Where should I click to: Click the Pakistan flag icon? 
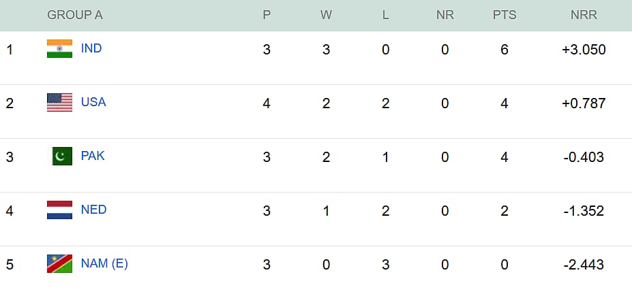[61, 157]
